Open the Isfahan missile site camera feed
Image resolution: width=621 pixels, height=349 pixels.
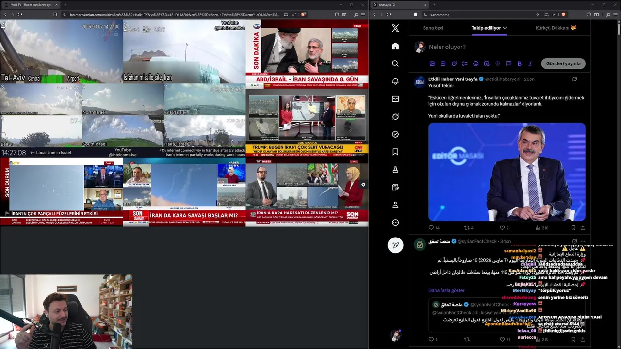coord(184,51)
